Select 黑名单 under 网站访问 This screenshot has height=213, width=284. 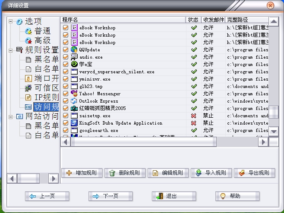pyautogui.click(x=46, y=126)
